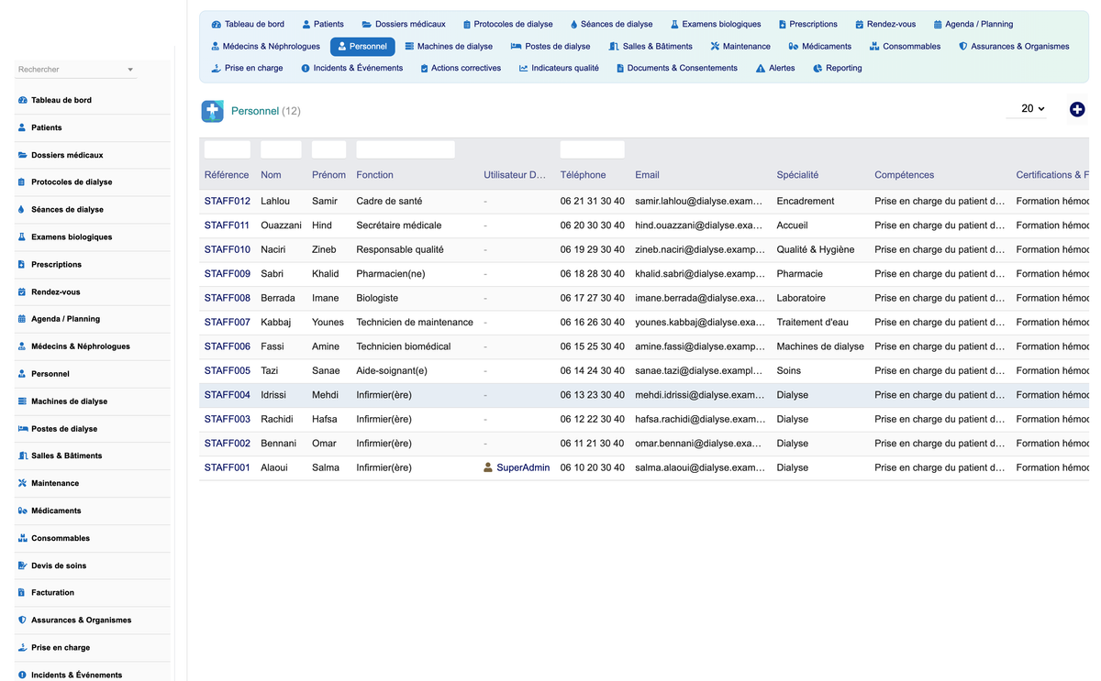Click the Machines de dialyse sidebar icon
1101x681 pixels.
click(22, 401)
